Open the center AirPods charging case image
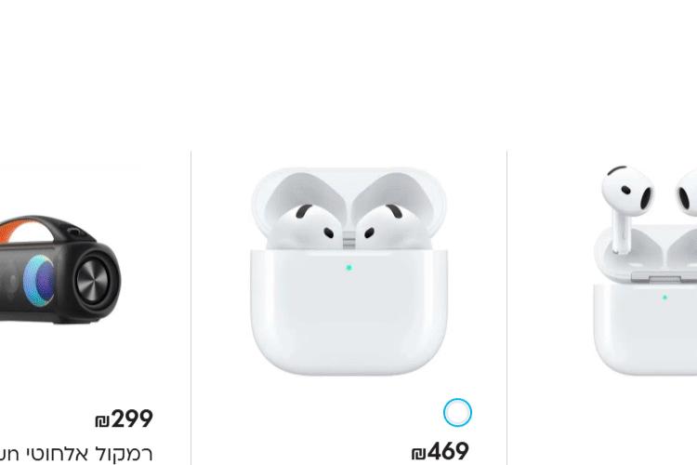 (348, 271)
